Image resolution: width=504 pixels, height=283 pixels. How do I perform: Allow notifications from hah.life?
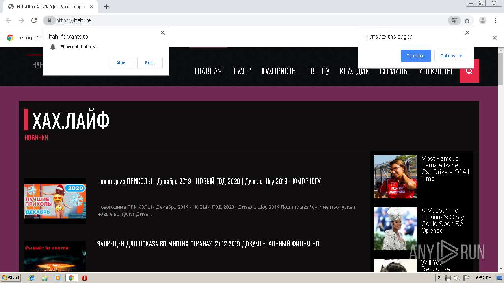point(121,63)
